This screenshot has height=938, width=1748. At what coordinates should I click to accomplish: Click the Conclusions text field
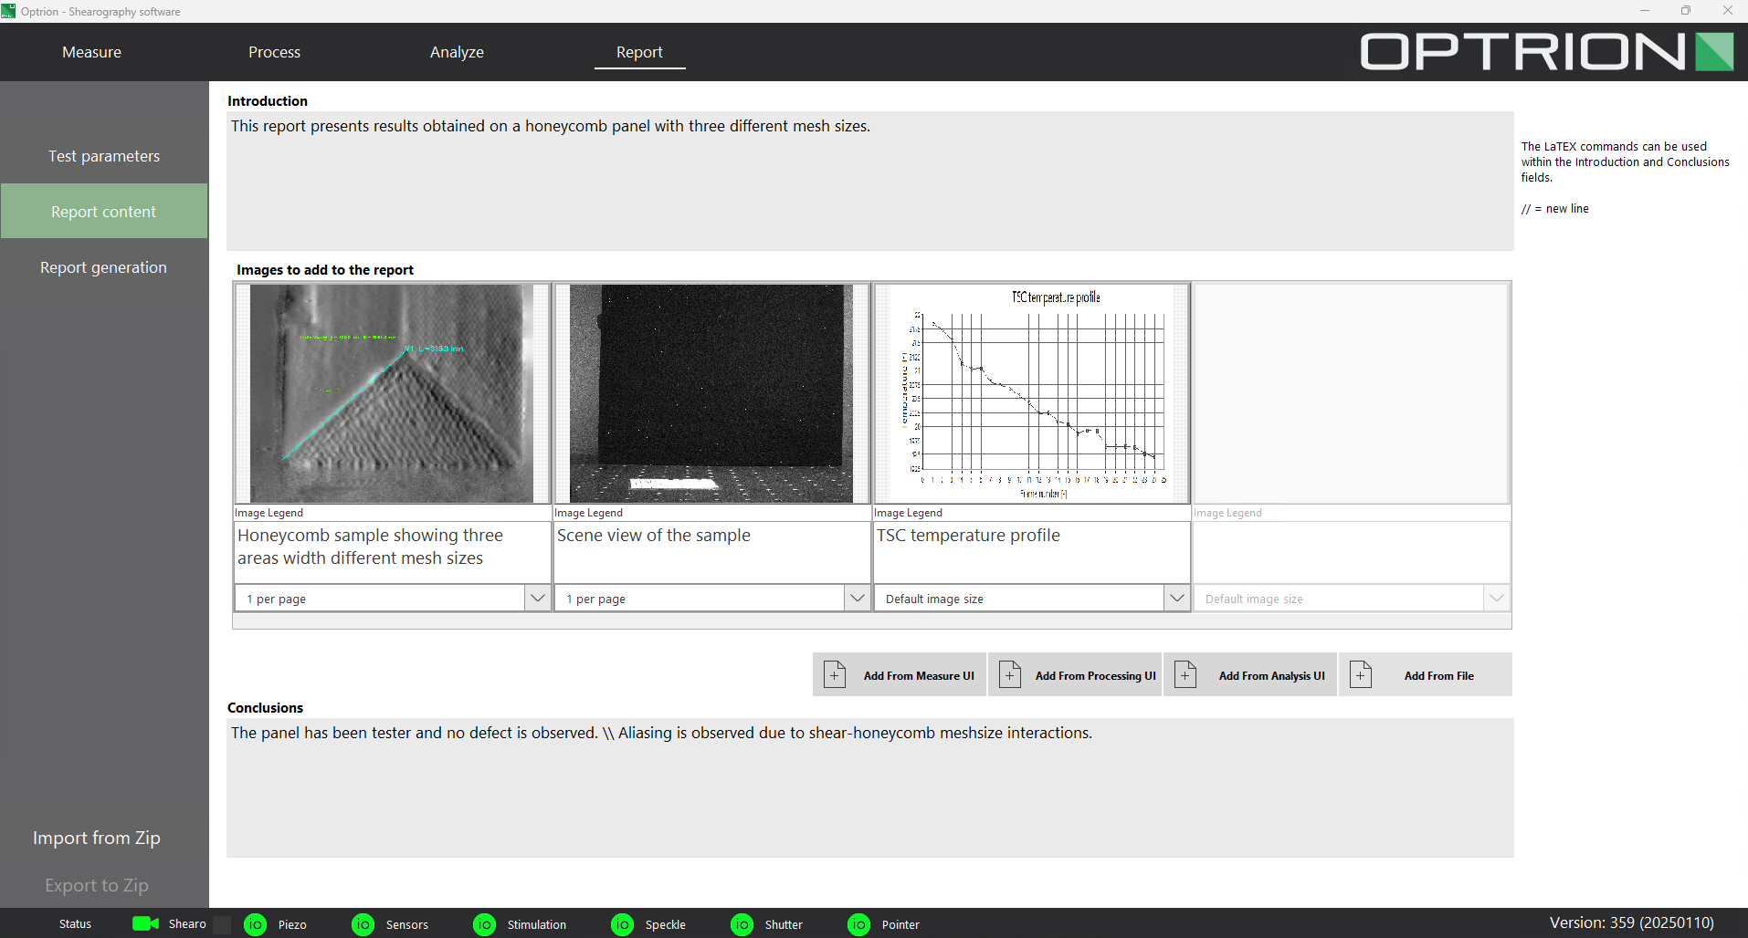pos(869,787)
